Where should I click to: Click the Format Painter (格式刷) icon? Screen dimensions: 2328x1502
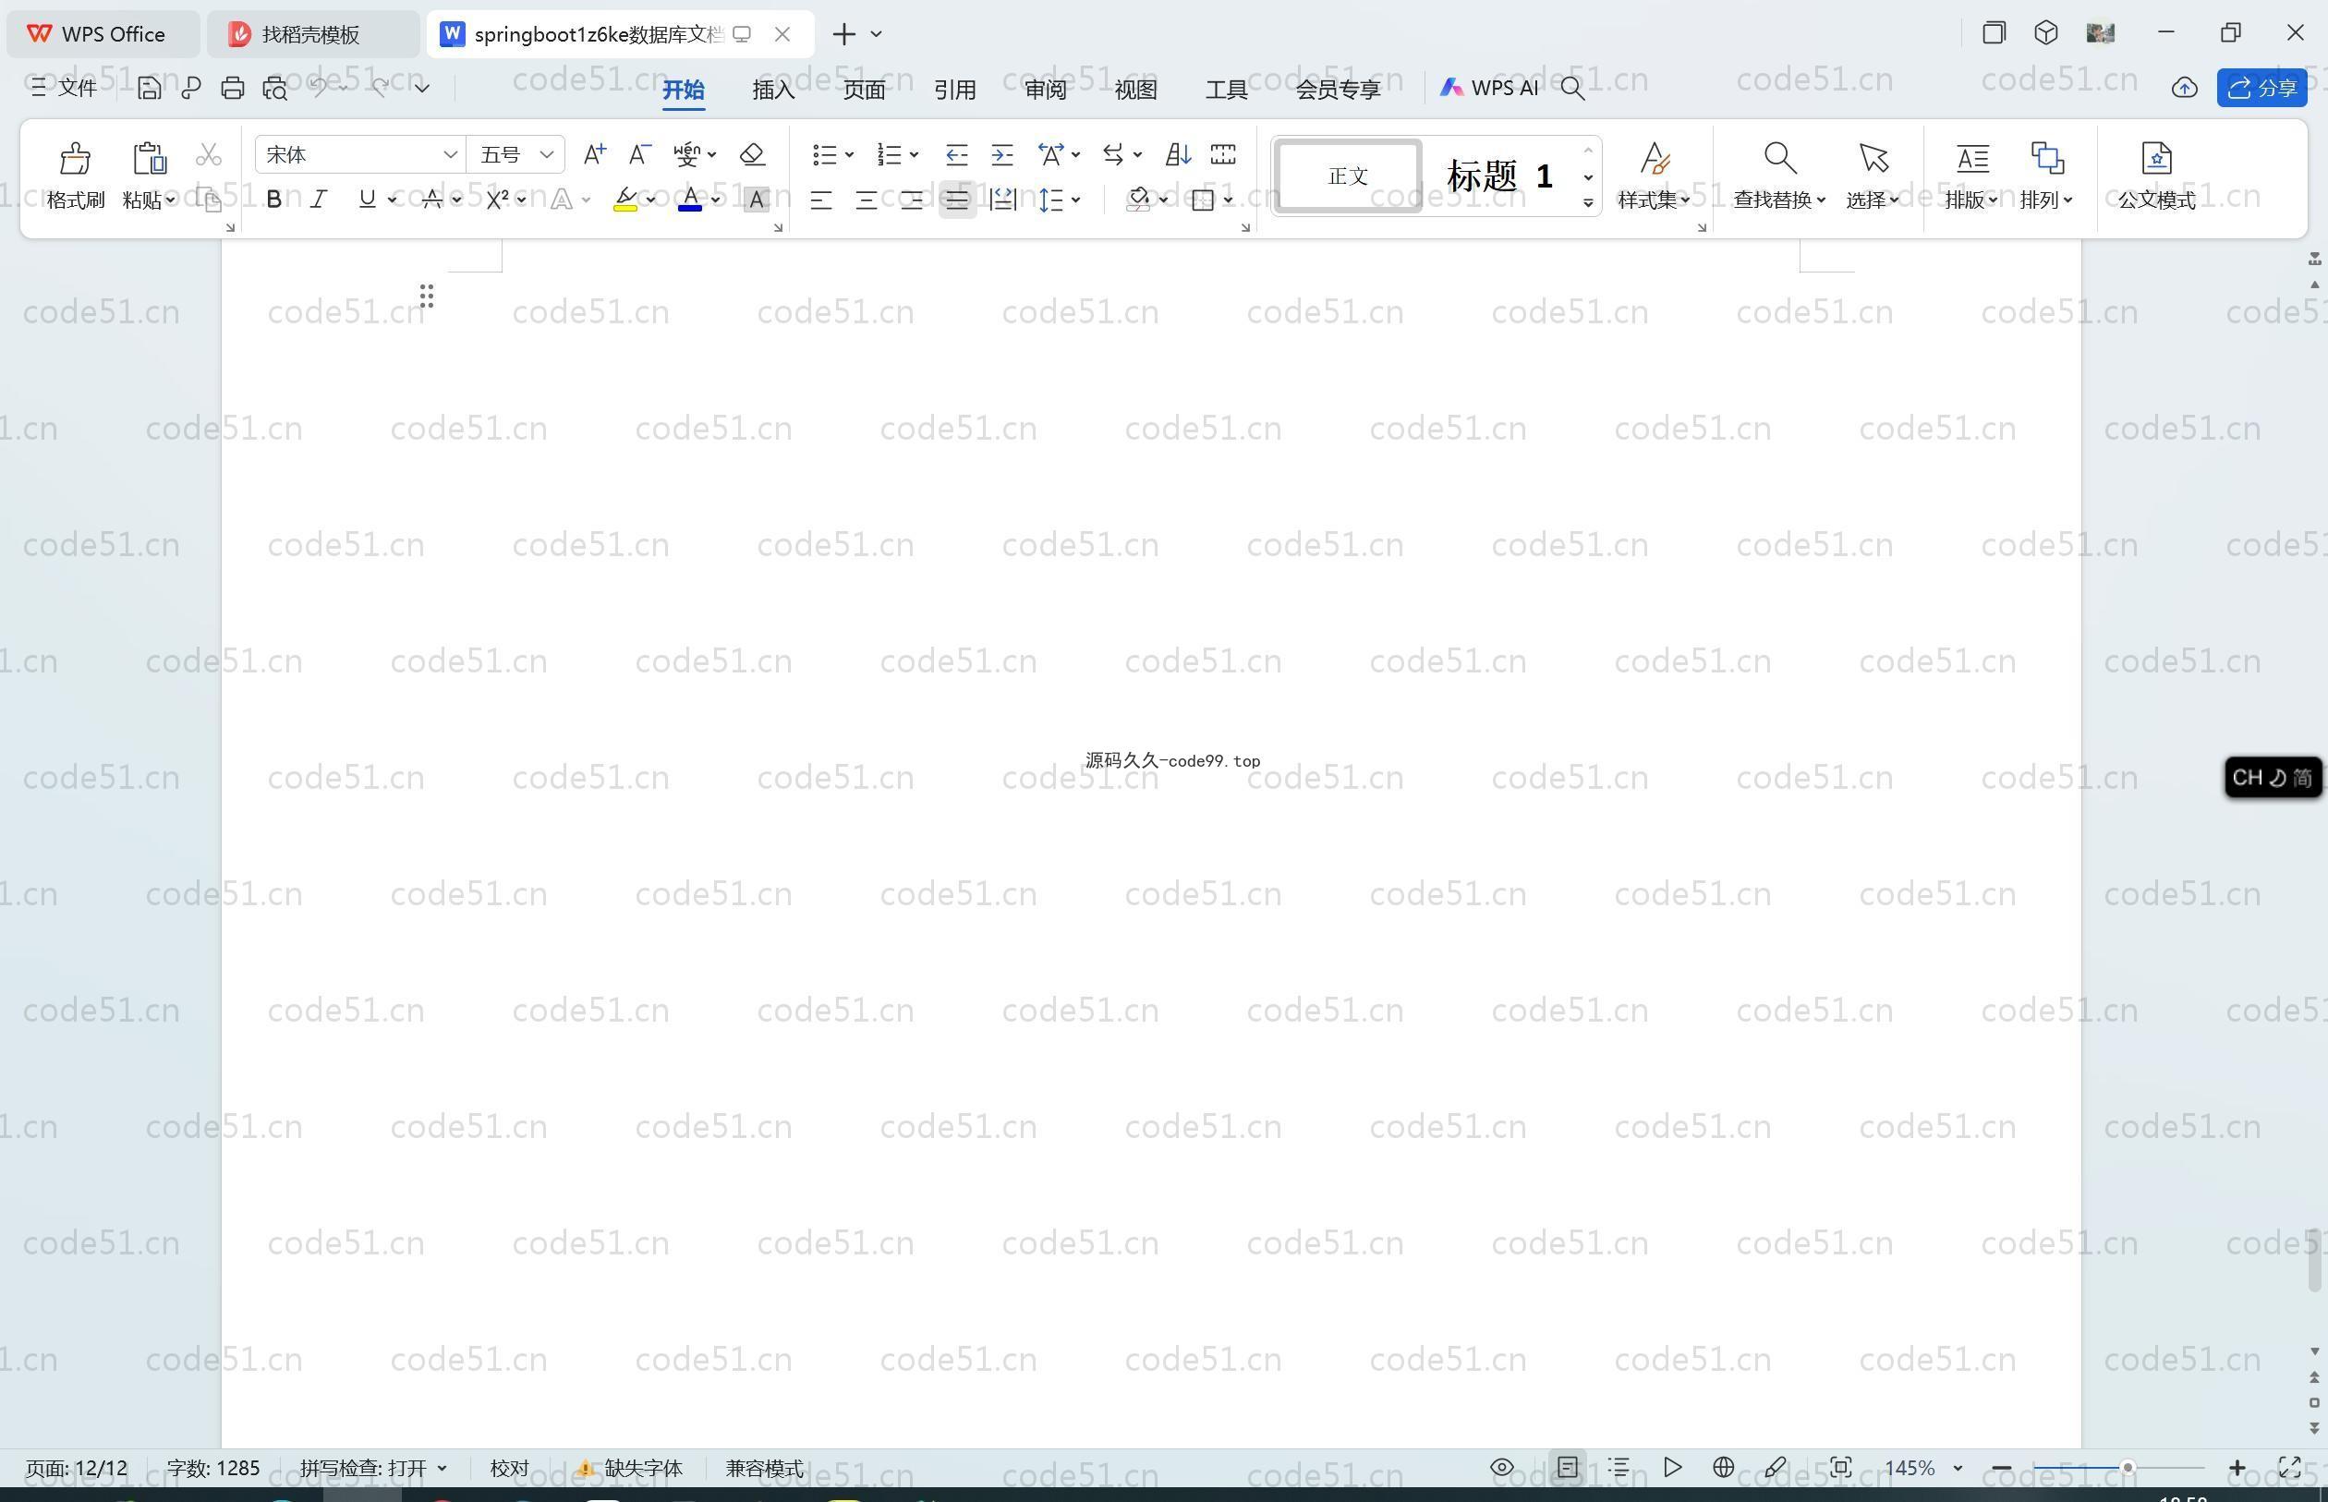[75, 157]
